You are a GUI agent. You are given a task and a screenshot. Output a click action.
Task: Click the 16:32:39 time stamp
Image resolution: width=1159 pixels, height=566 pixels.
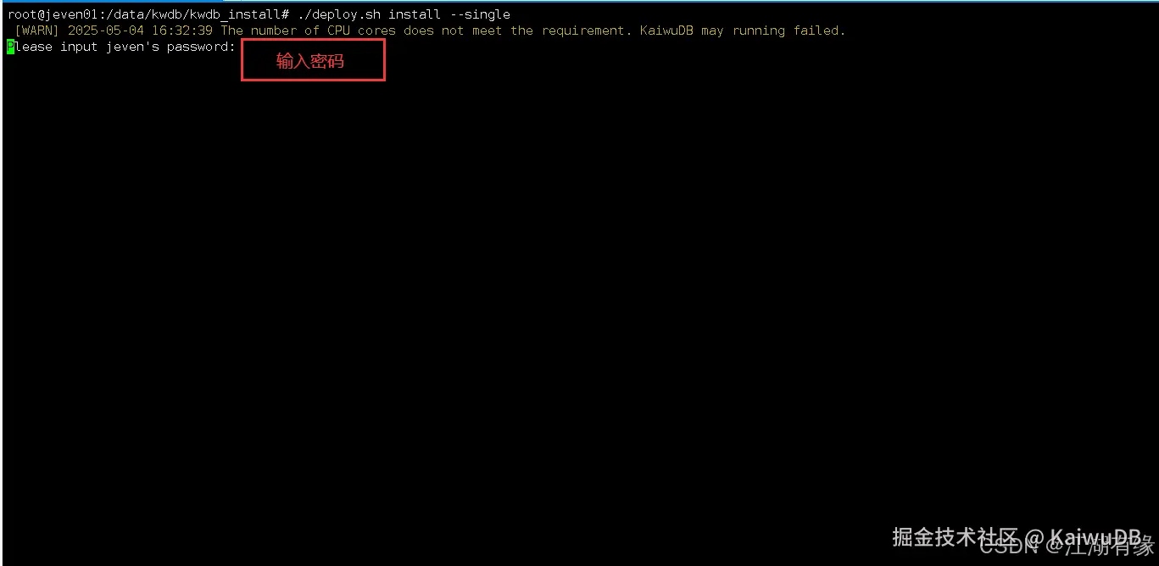coord(182,31)
